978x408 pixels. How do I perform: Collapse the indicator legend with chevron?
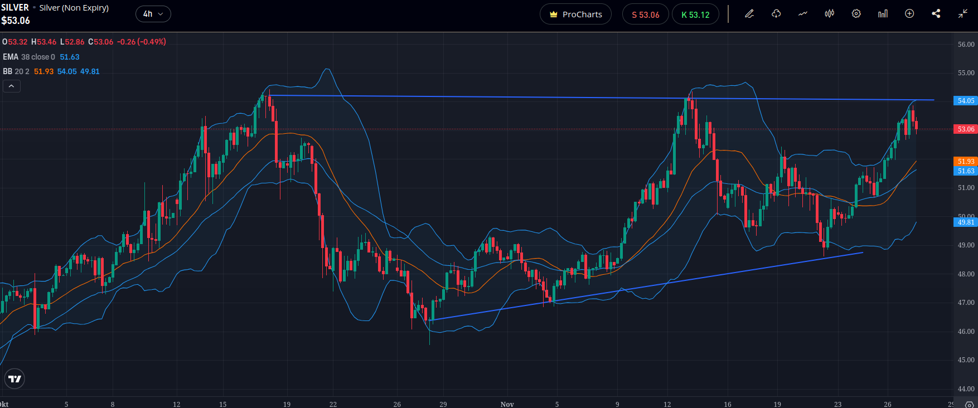[12, 86]
